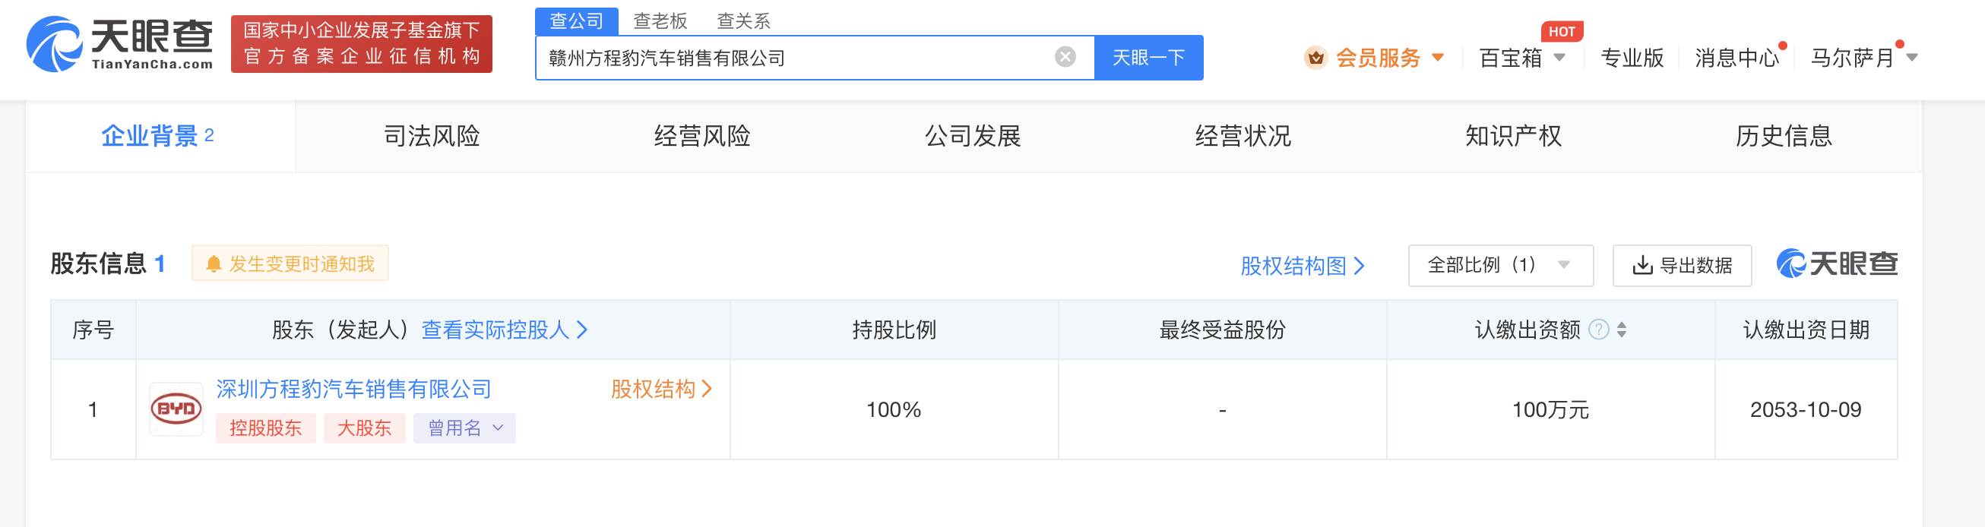Screen dimensions: 1985x527
Task: Click the member crown icon
Action: click(x=1315, y=58)
